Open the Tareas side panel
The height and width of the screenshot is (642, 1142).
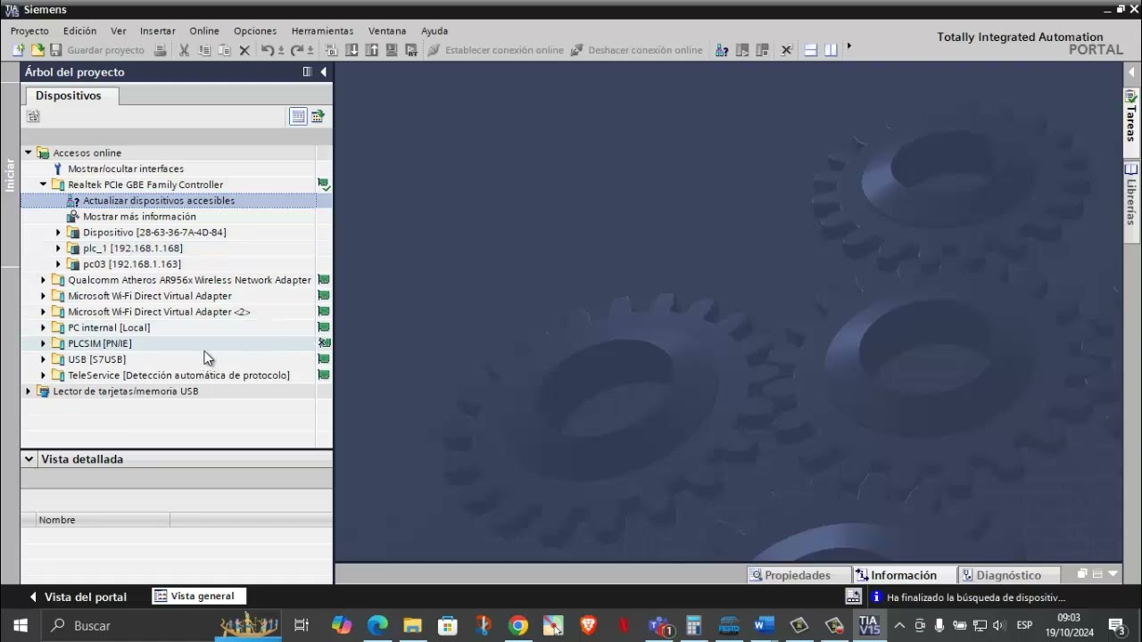[x=1131, y=116]
